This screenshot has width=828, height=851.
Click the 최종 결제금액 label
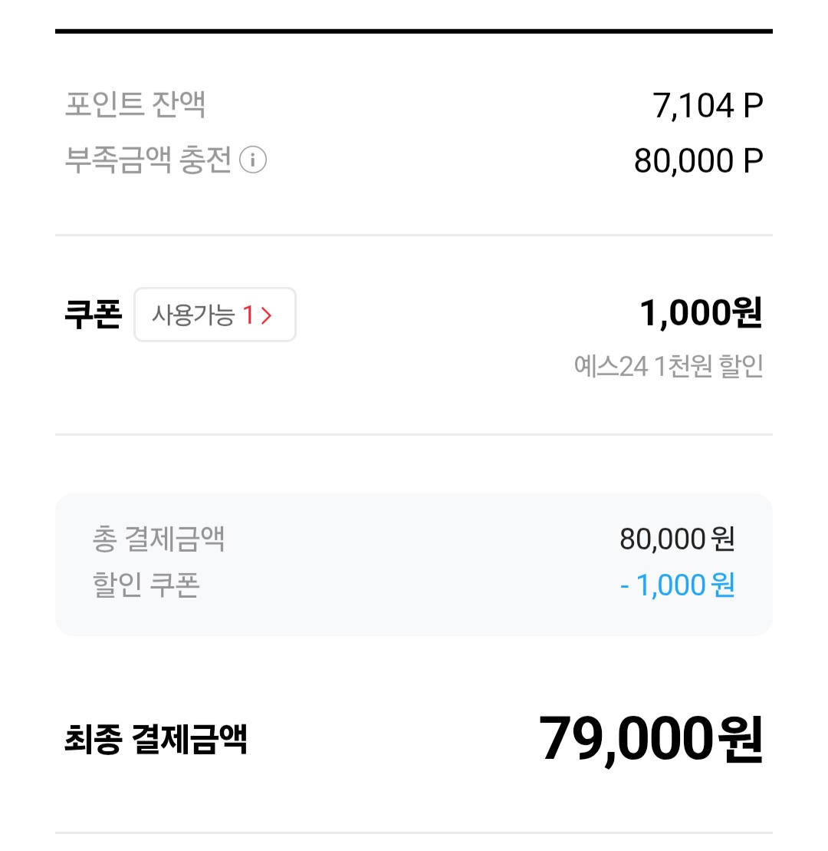[156, 741]
